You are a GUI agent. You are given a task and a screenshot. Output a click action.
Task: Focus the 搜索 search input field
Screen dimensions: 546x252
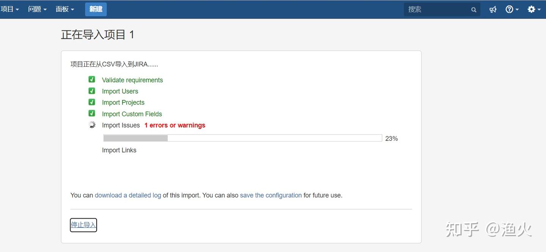pos(436,9)
